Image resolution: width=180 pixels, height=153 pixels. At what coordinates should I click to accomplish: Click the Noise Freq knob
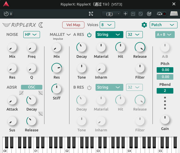(x=32, y=47)
